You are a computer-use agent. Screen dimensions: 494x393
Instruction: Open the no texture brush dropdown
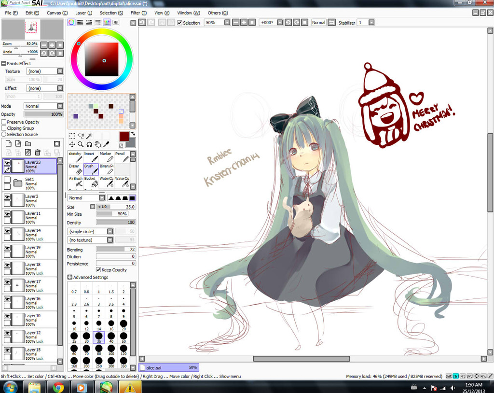[x=110, y=240]
